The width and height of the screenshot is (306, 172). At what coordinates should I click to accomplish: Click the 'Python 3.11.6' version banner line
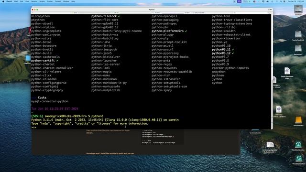[x=105, y=120]
